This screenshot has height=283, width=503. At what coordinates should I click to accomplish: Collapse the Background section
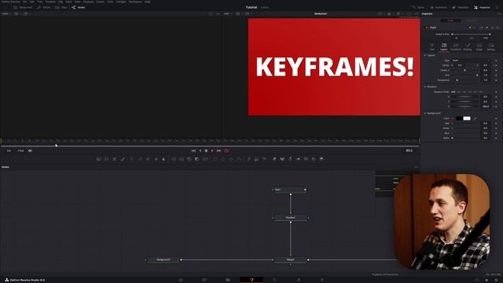pos(425,113)
